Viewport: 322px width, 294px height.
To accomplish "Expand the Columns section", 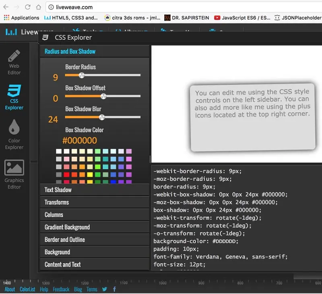I will click(x=95, y=215).
